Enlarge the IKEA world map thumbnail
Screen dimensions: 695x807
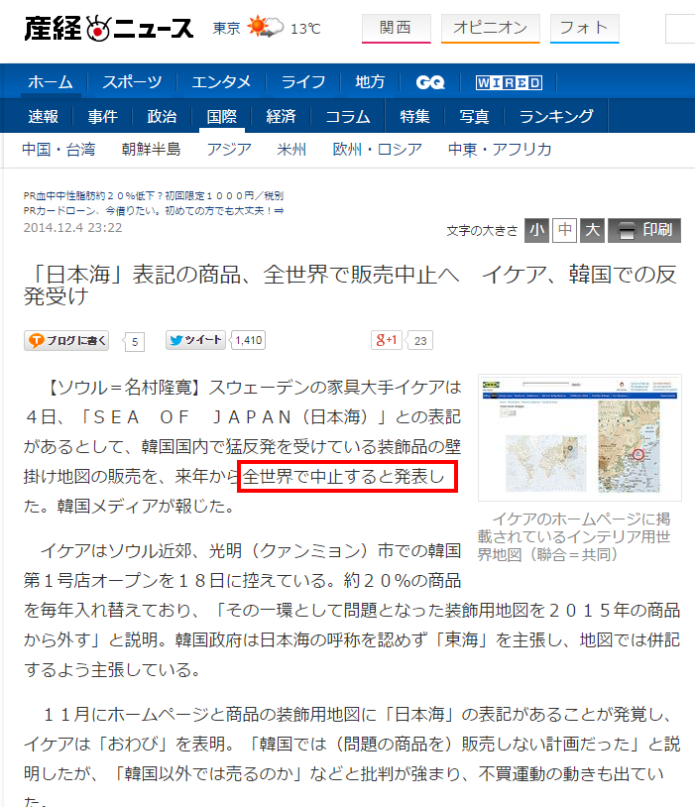[x=580, y=437]
